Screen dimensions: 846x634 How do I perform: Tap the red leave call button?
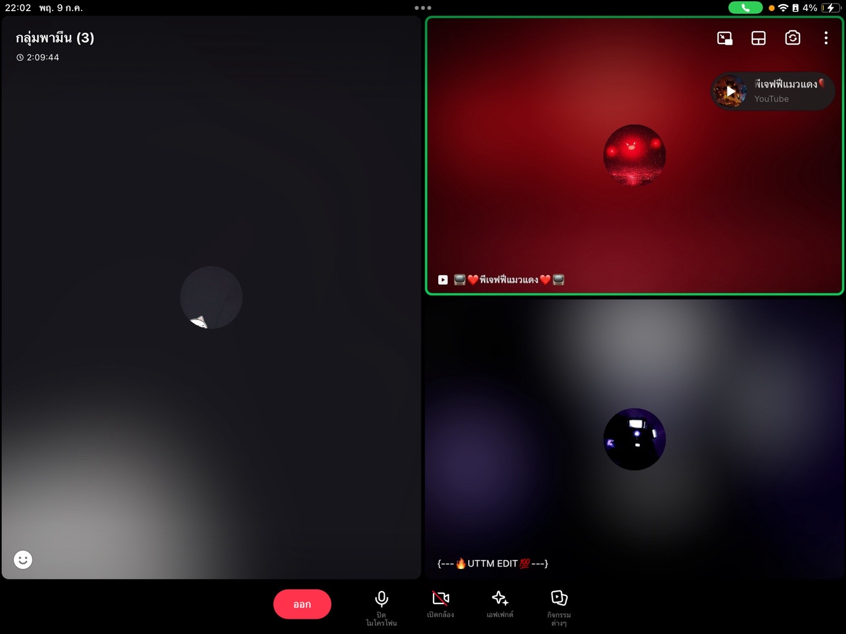coord(302,604)
